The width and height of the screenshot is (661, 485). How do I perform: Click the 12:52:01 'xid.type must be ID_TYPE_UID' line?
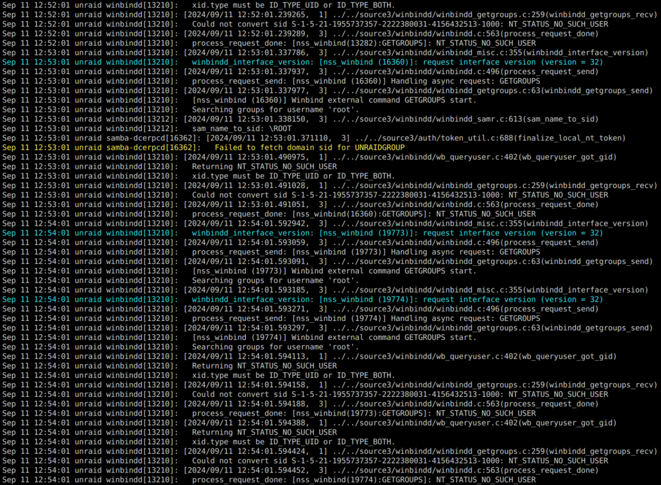coord(198,5)
